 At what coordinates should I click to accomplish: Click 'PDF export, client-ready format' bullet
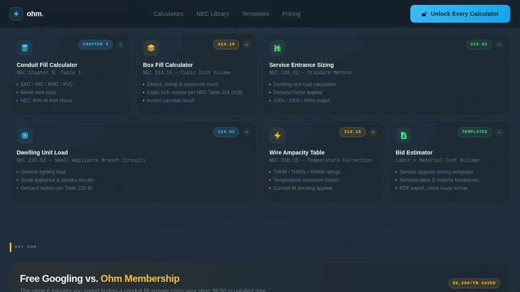coord(433,188)
